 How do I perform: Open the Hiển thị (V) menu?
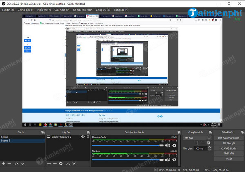44,10
